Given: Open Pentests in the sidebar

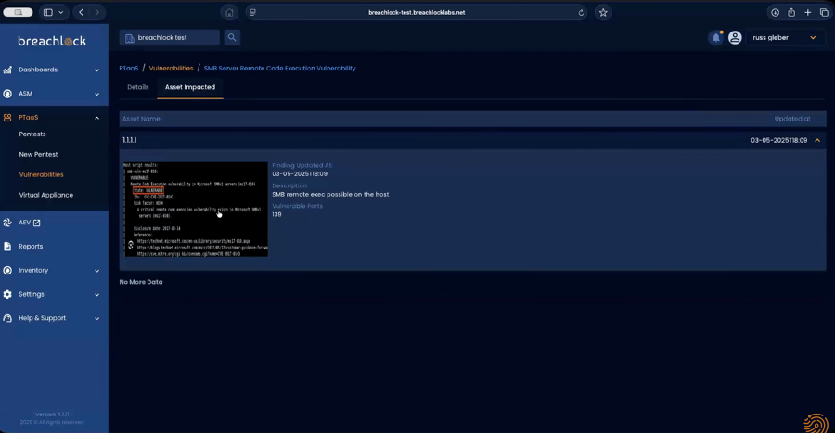Looking at the screenshot, I should pos(32,134).
